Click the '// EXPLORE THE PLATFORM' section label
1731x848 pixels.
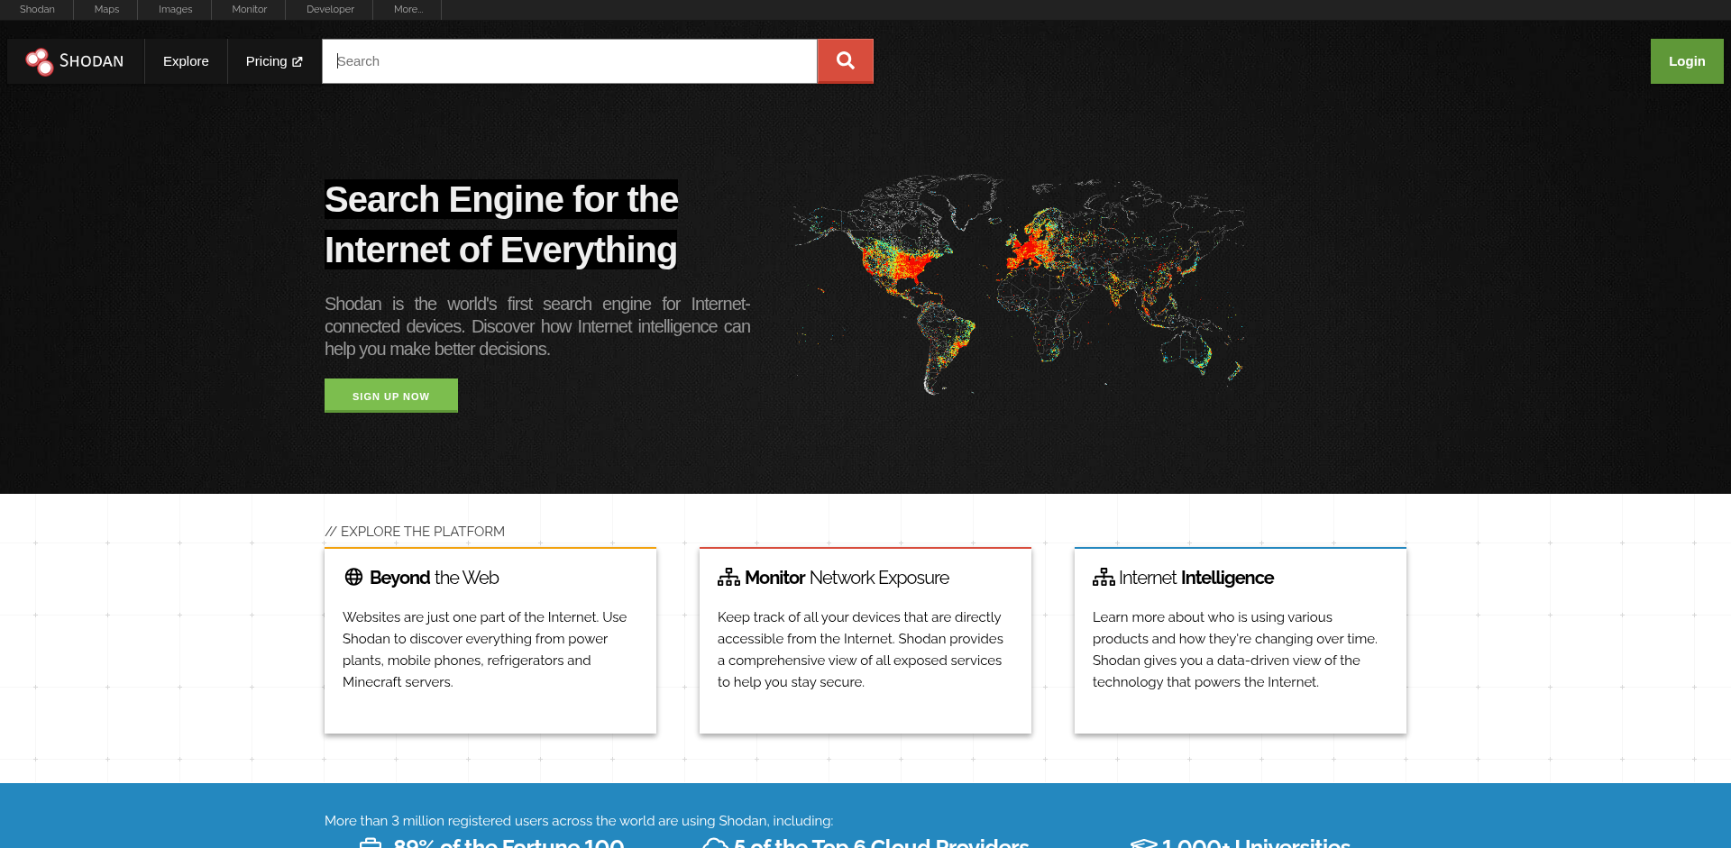coord(415,532)
